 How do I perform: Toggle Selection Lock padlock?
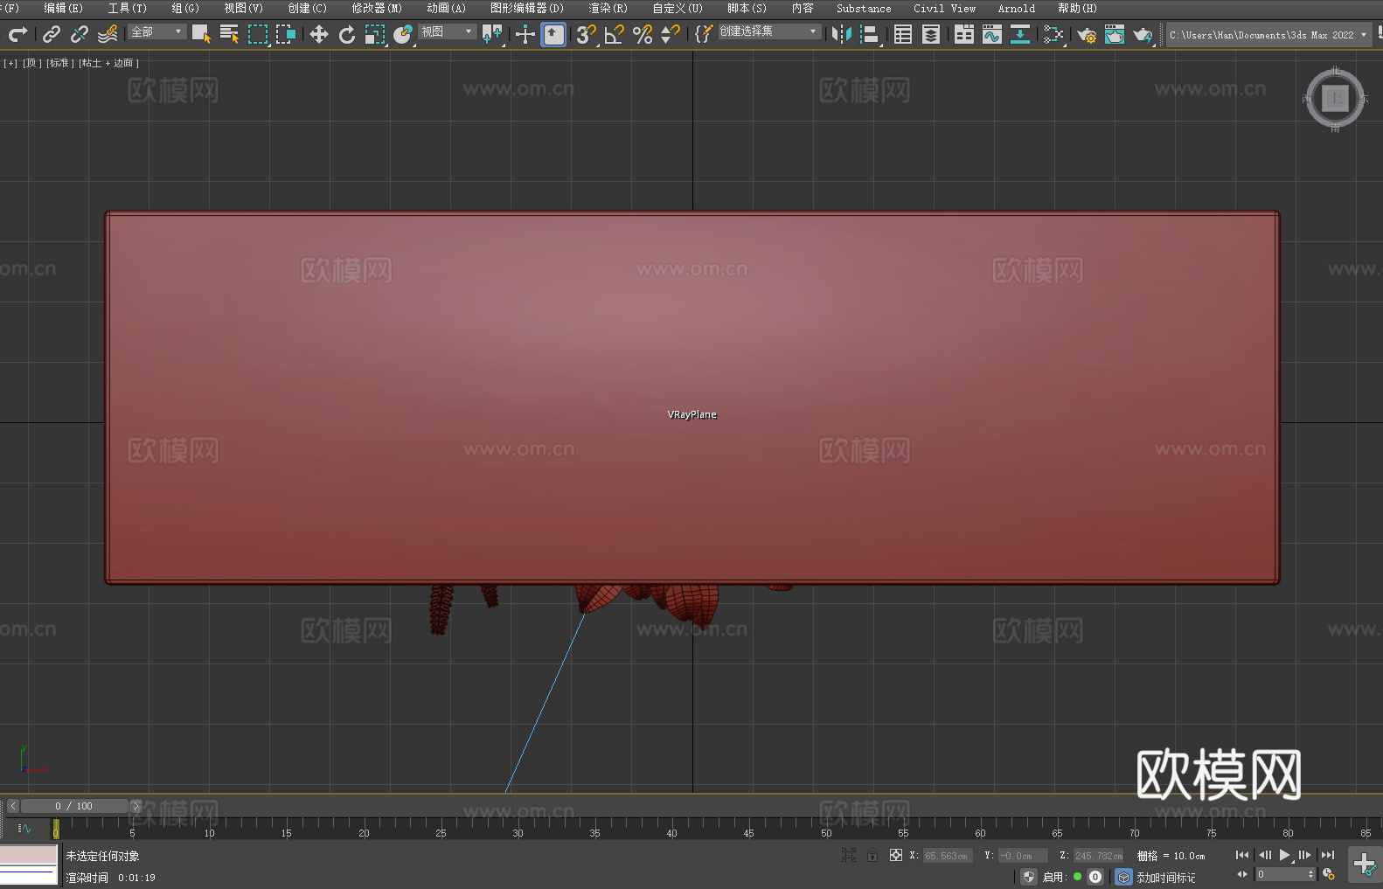coord(872,855)
